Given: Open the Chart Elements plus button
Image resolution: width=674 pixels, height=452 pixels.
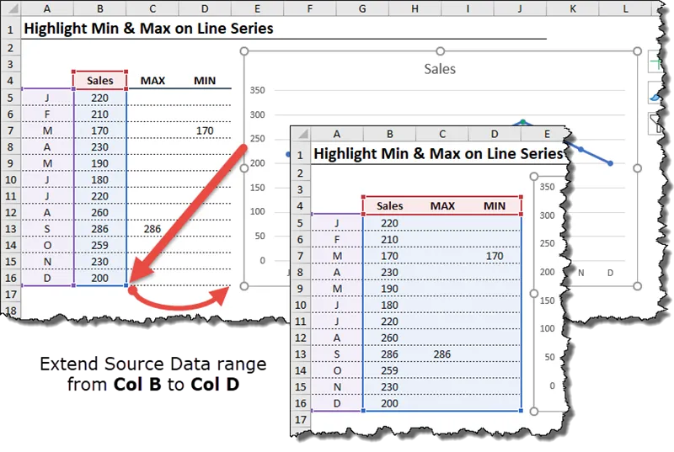Looking at the screenshot, I should click(x=655, y=61).
